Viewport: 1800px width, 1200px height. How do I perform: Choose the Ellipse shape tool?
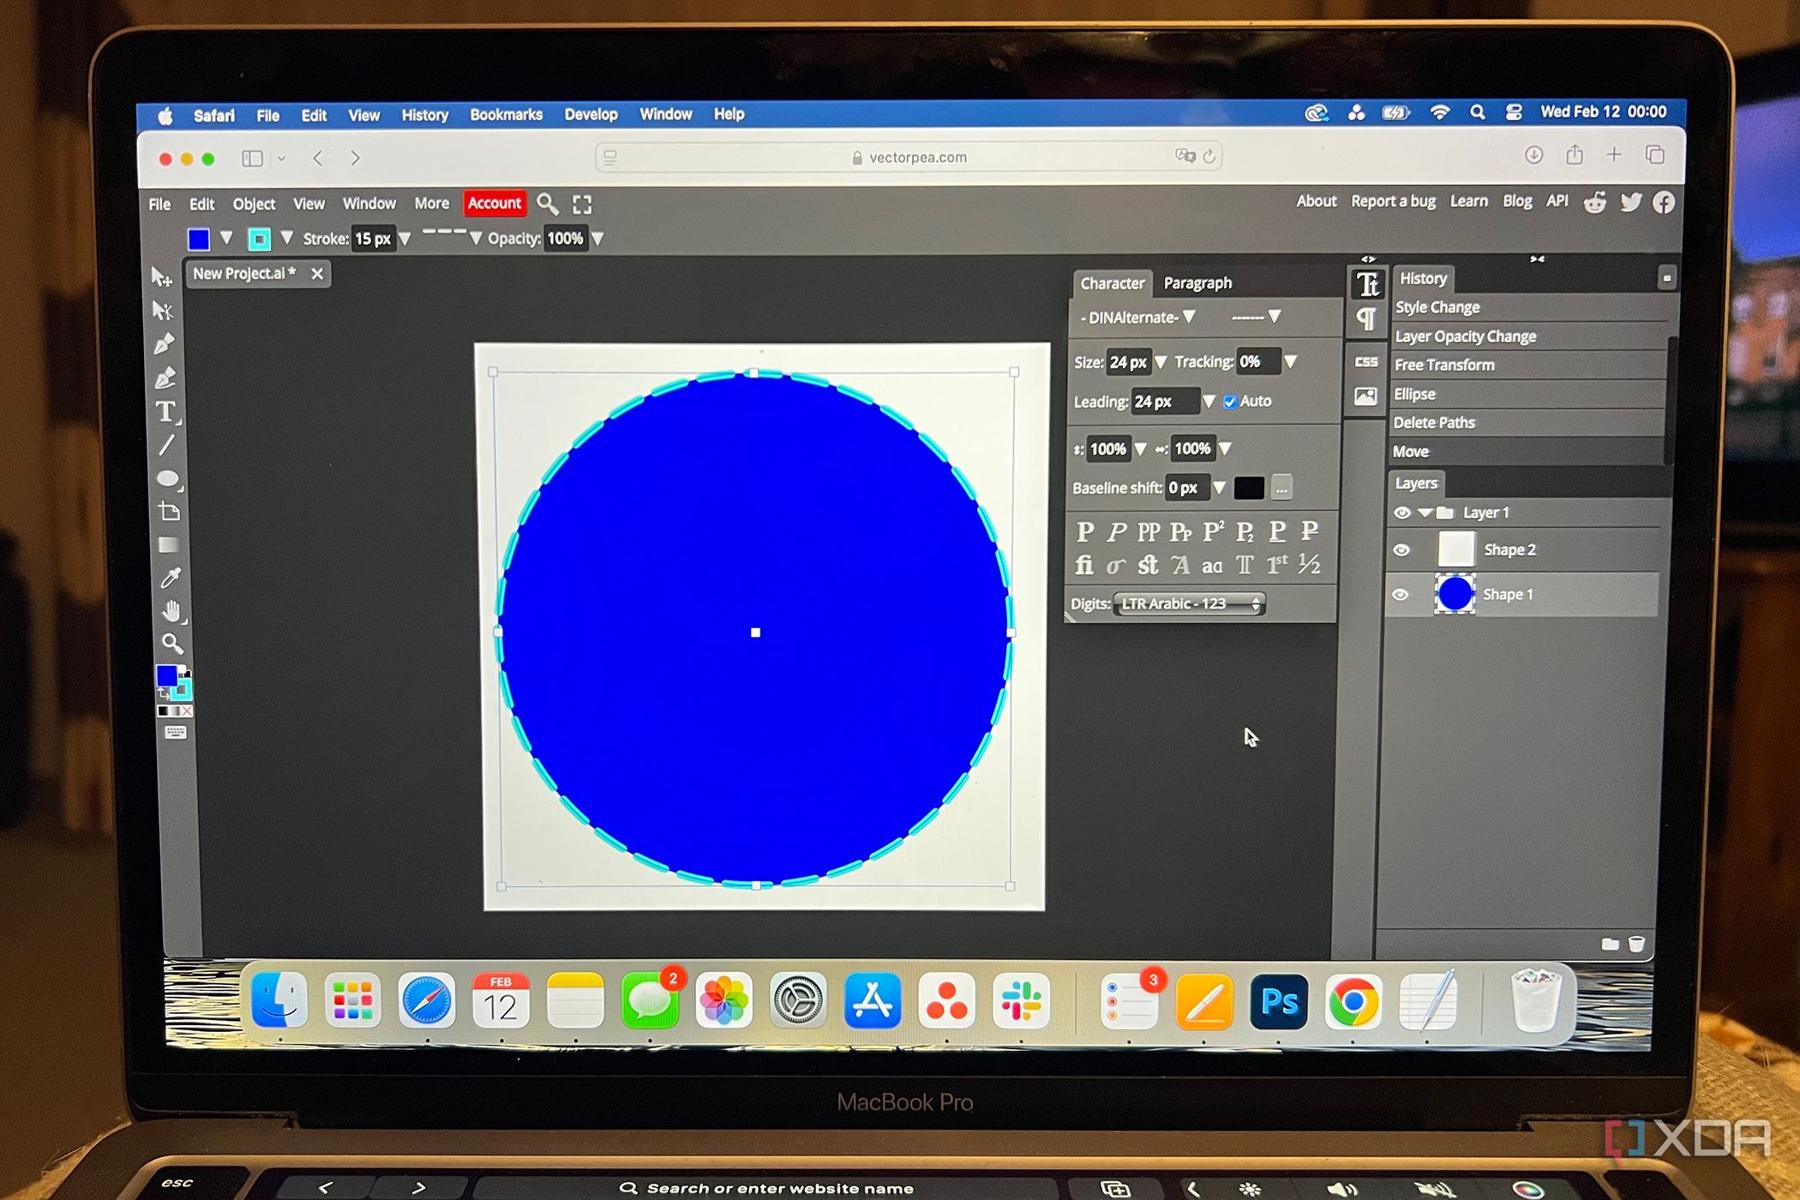(x=168, y=478)
